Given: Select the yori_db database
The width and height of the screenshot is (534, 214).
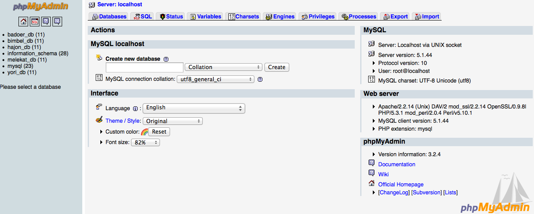Looking at the screenshot, I should click(x=17, y=72).
